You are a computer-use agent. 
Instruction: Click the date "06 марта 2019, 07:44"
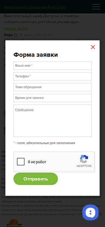[x=35, y=35]
